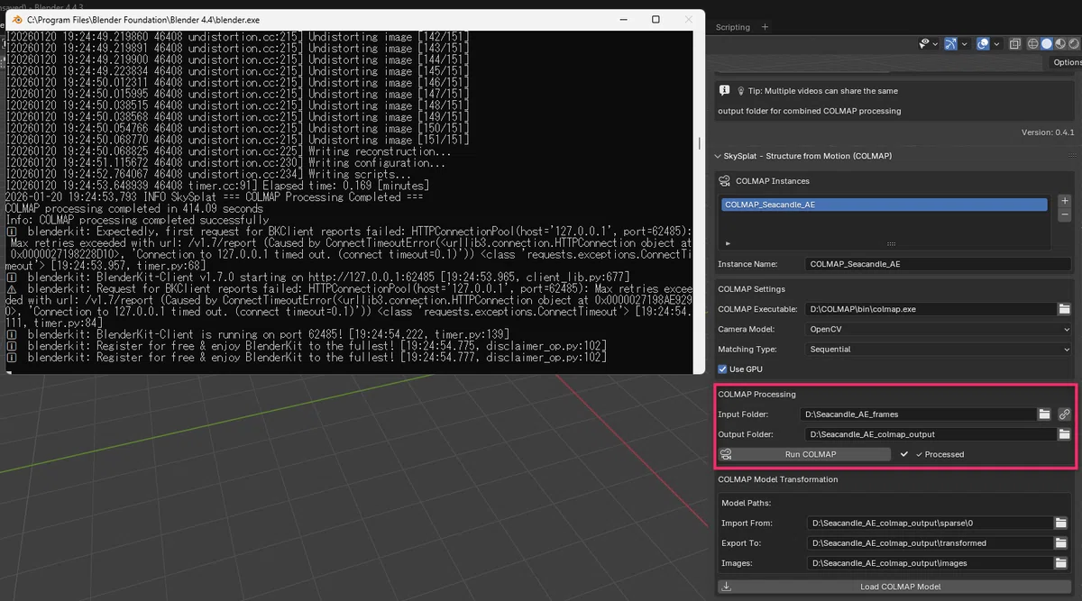
Task: Click the panel drag grip beside SkySplat header
Action: [x=1074, y=156]
